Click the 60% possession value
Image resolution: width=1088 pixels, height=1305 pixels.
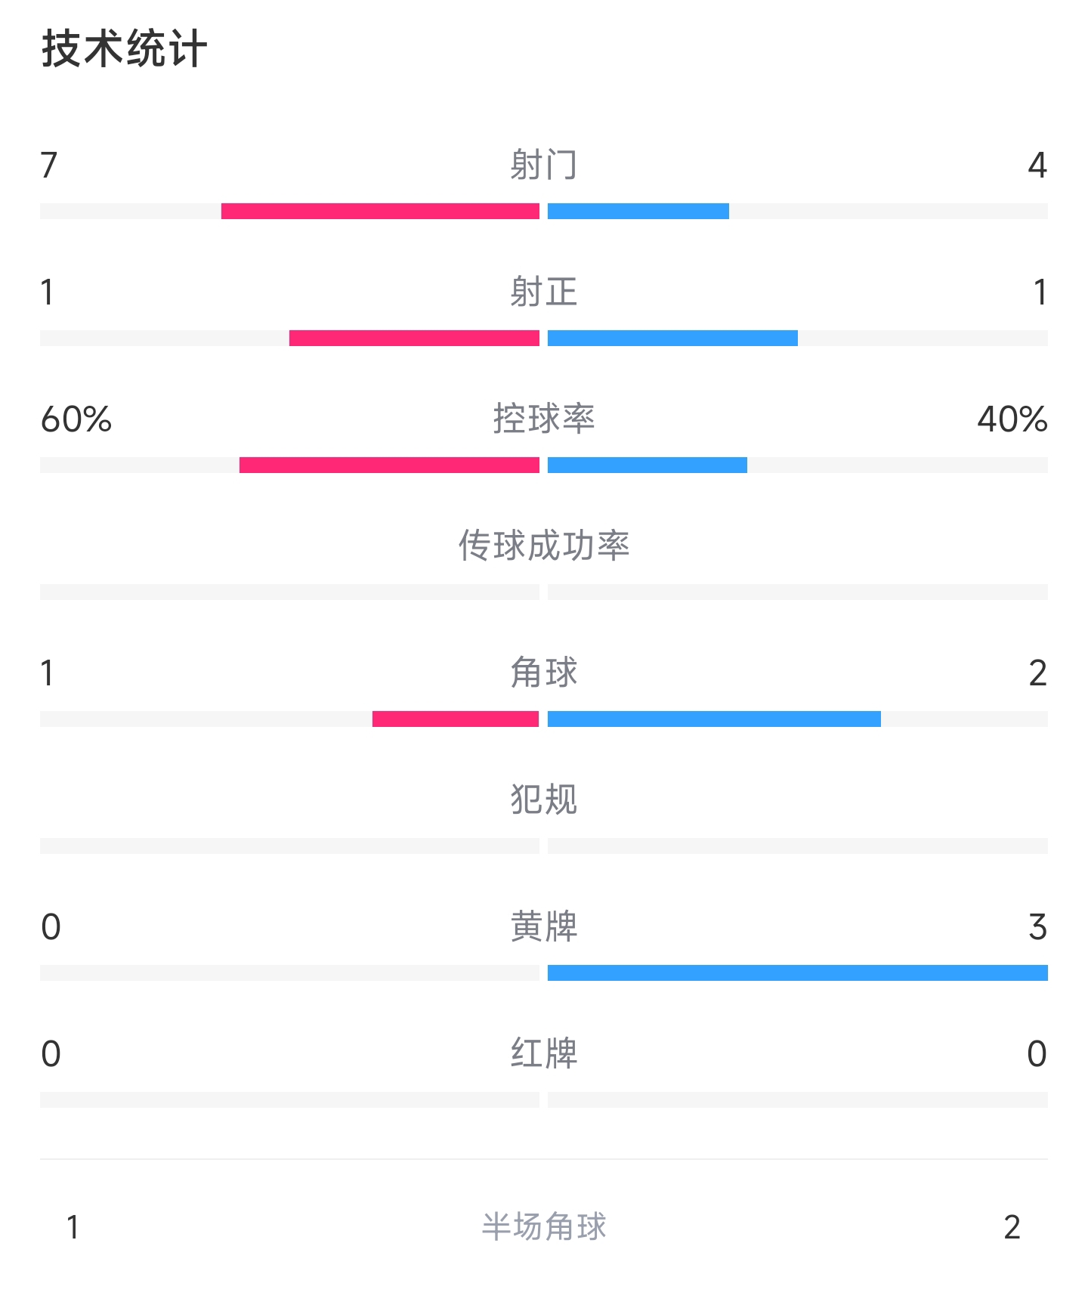[76, 419]
